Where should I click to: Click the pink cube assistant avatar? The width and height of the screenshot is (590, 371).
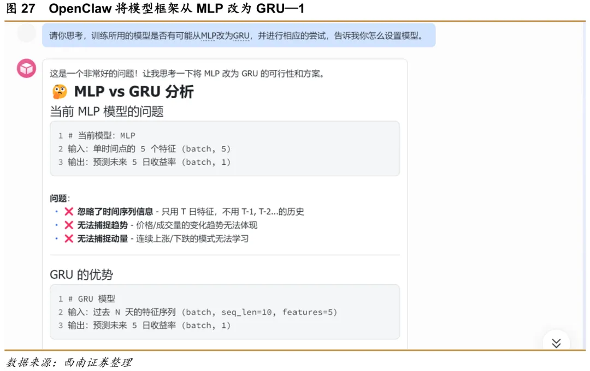26,68
